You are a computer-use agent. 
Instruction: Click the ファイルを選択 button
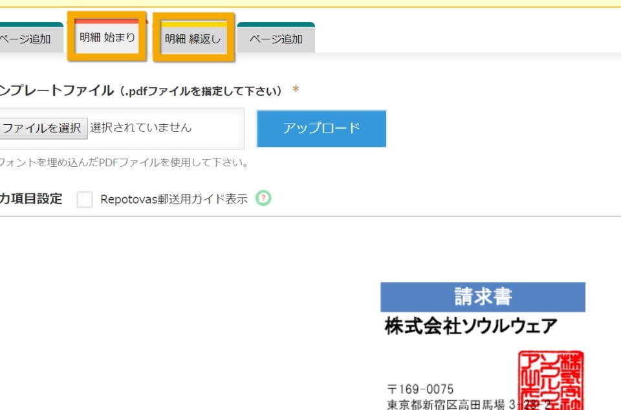(43, 128)
